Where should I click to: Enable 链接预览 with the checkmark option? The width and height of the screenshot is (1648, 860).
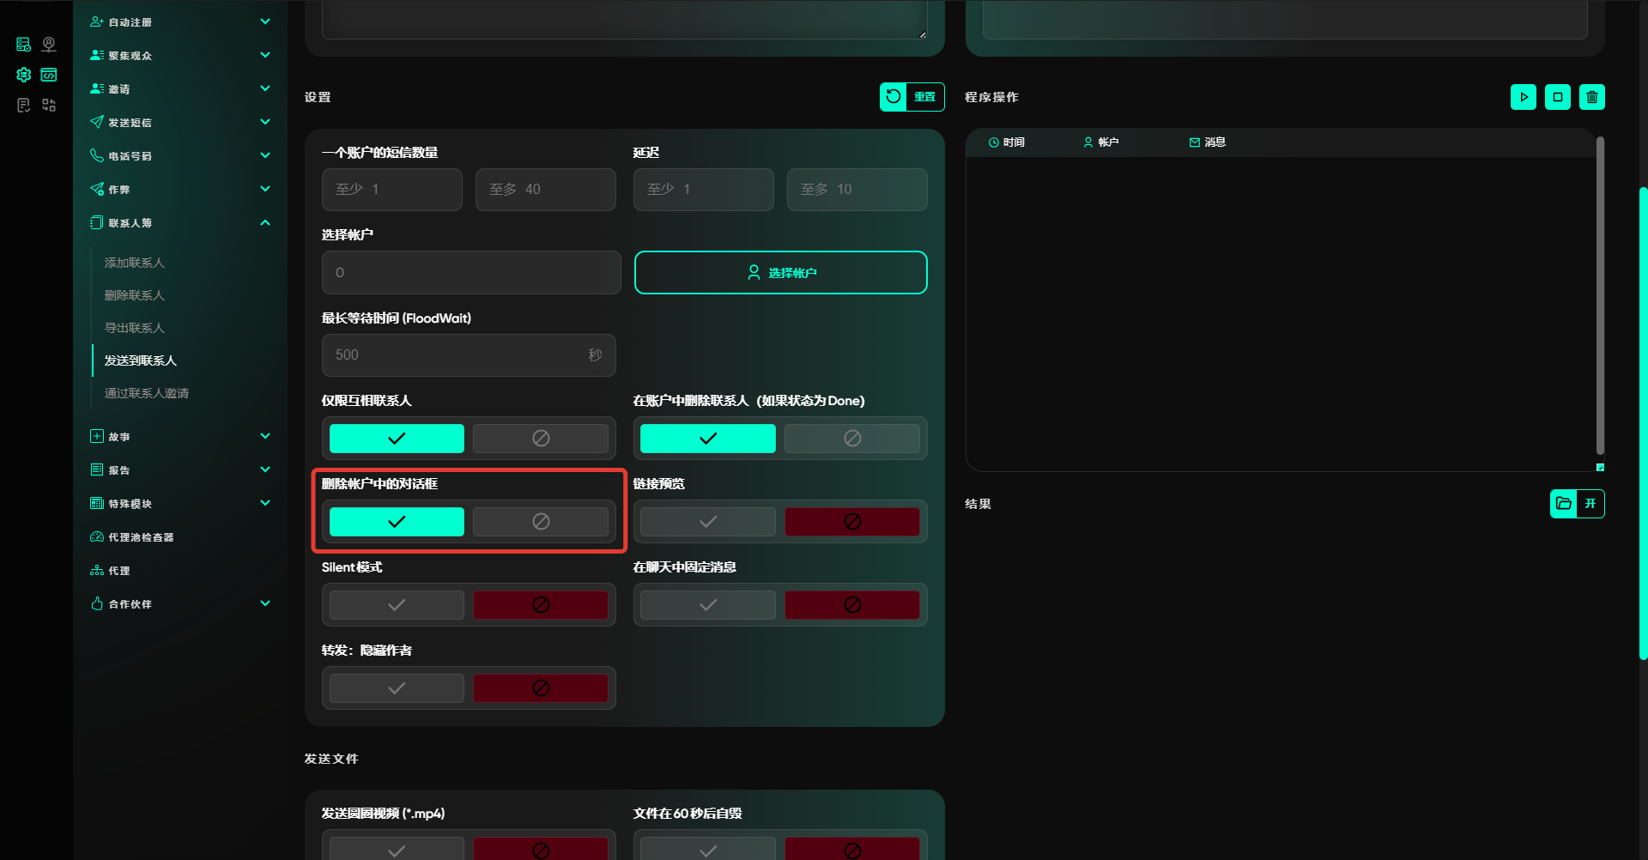point(707,522)
